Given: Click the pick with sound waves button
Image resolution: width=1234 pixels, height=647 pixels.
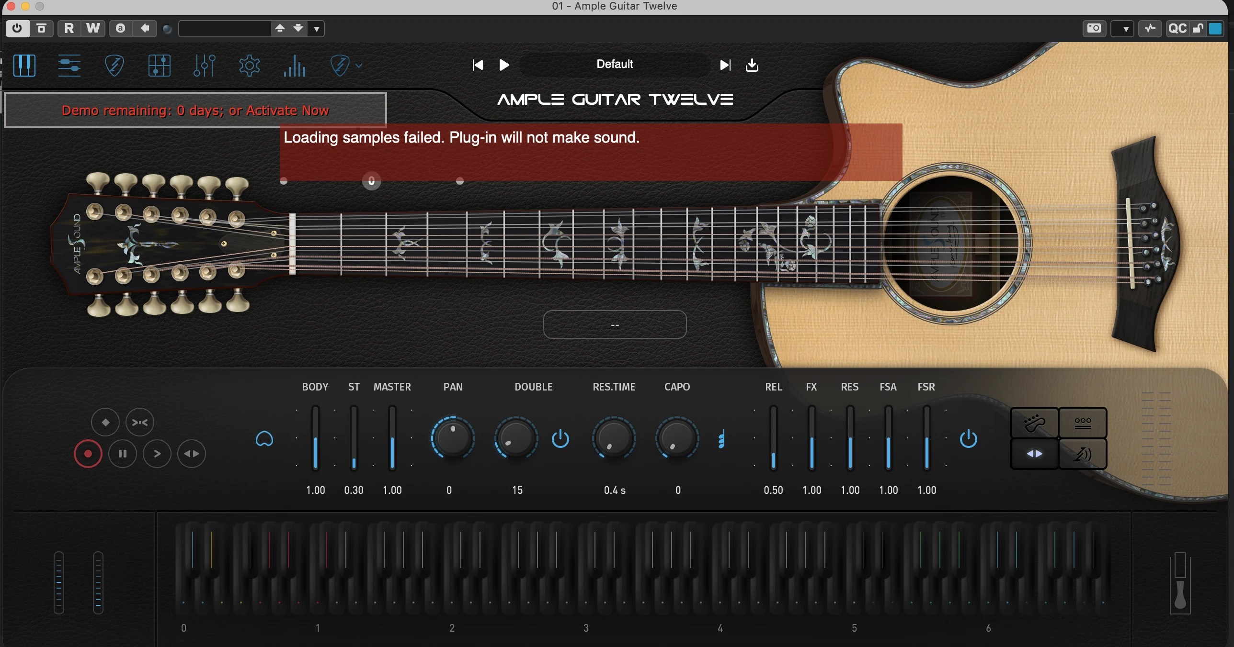Looking at the screenshot, I should point(1083,454).
